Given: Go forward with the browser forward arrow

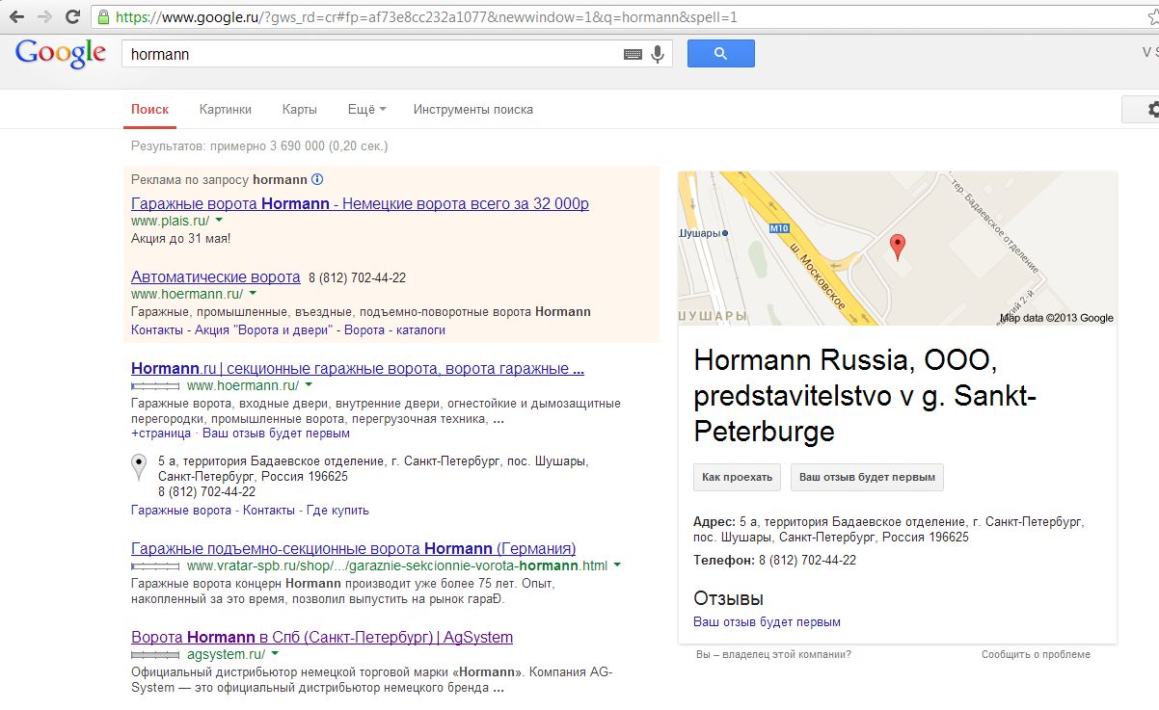Looking at the screenshot, I should (45, 17).
